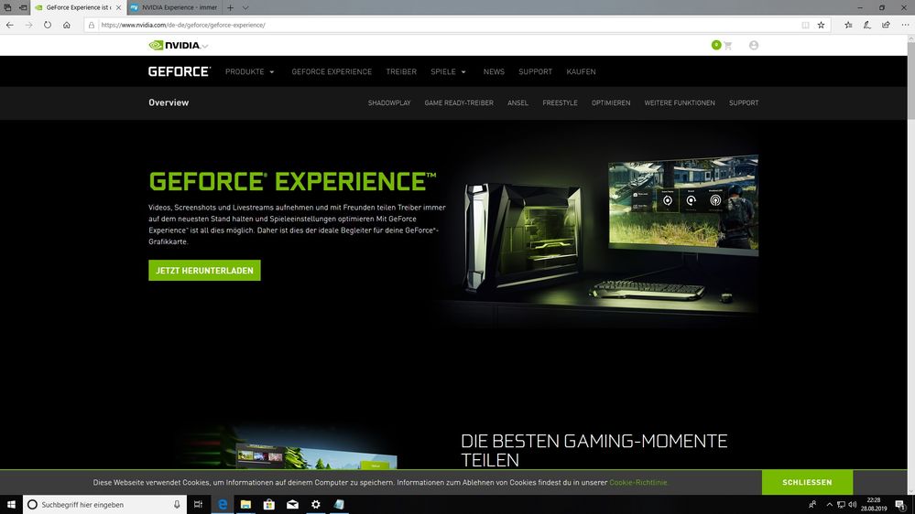
Task: Go to the browser home page icon
Action: coord(67,25)
